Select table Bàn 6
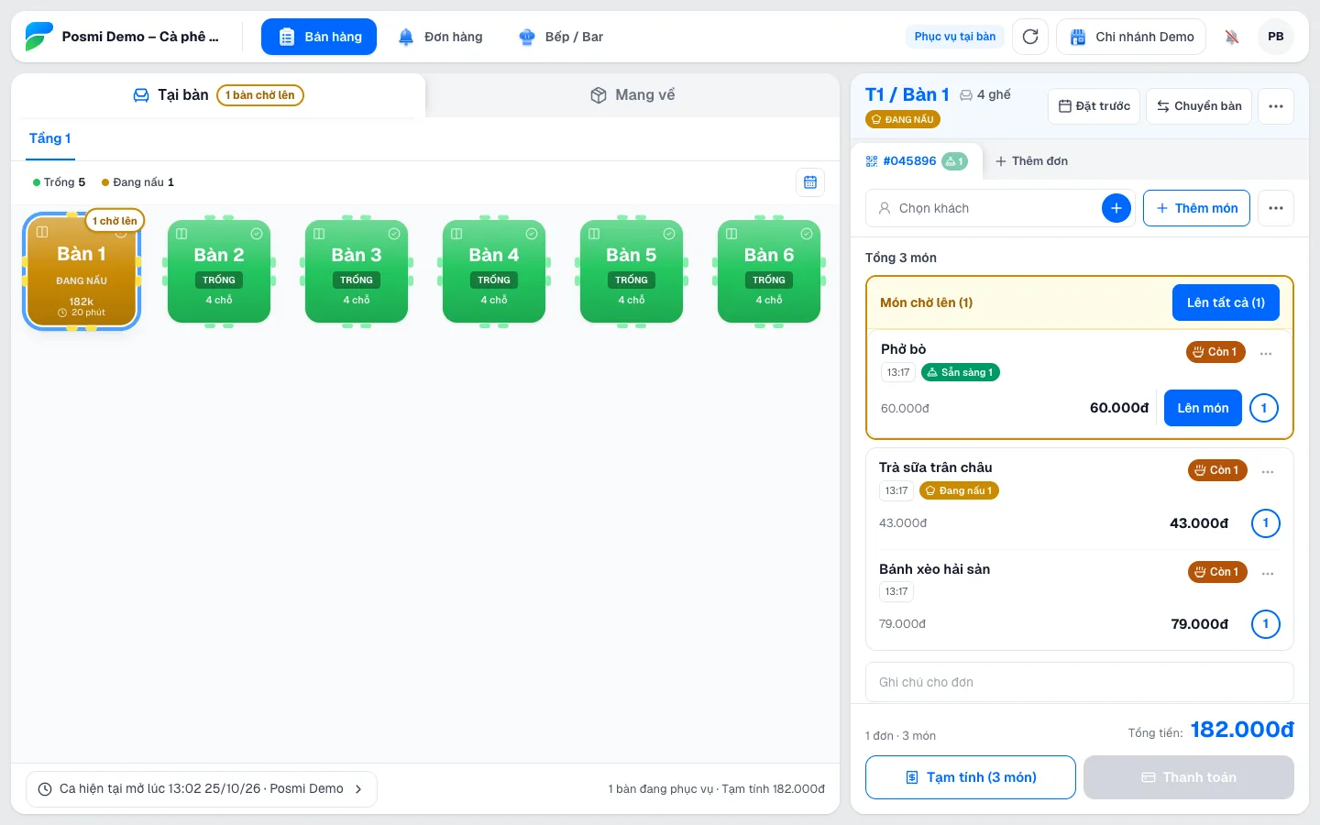 pyautogui.click(x=769, y=271)
